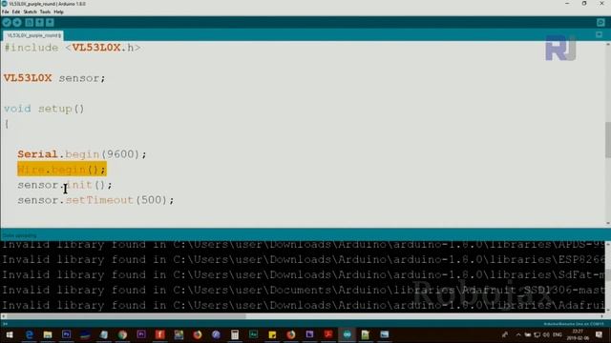This screenshot has height=343, width=611.
Task: Click the editor vertical scrollbar thumb
Action: tap(608, 140)
